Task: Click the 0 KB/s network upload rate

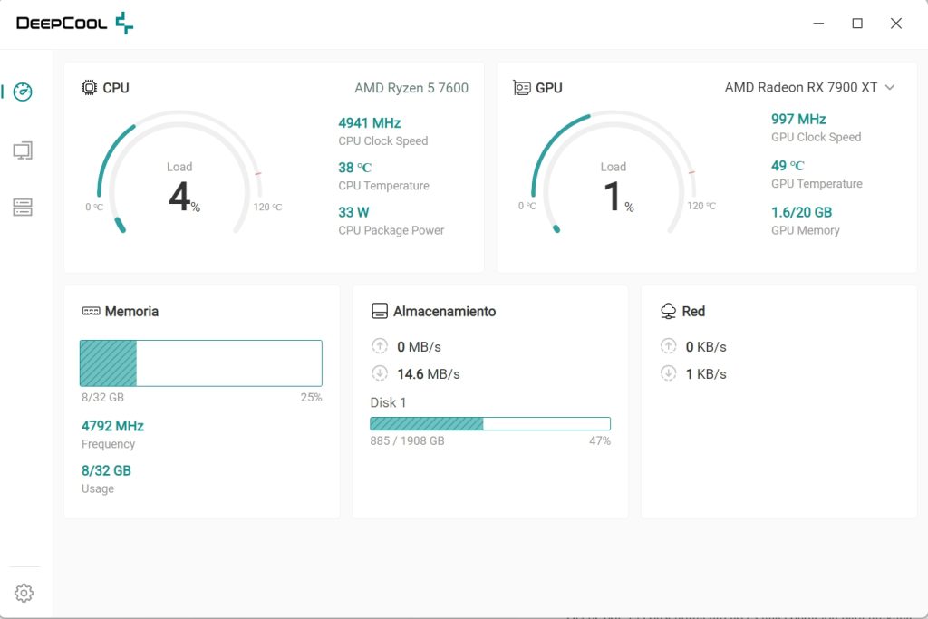Action: click(x=706, y=347)
